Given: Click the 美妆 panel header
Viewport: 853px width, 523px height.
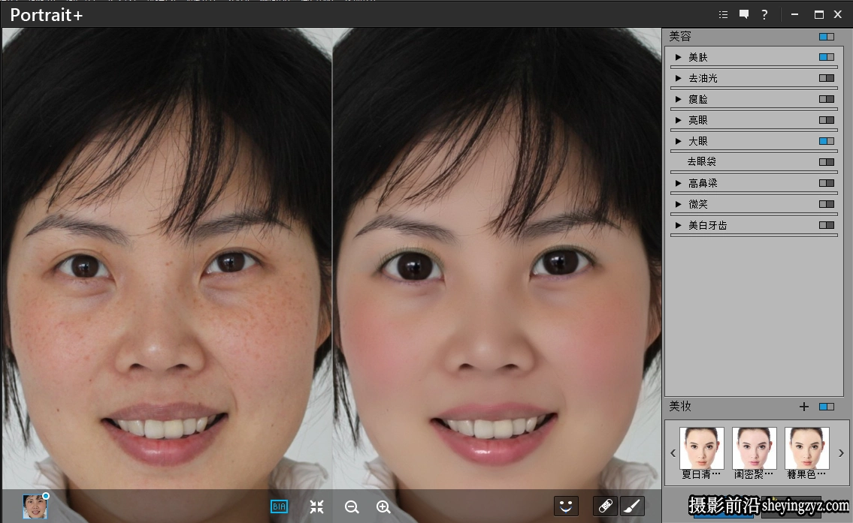Looking at the screenshot, I should 680,407.
